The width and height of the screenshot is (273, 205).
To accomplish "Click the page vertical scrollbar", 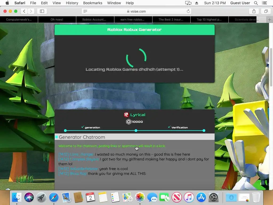I will 271,67.
